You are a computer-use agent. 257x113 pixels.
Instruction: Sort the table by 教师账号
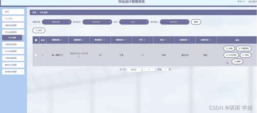coord(104,40)
